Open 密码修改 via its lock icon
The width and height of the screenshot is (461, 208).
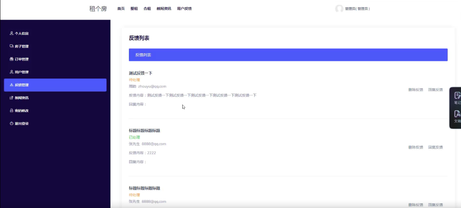pos(12,110)
